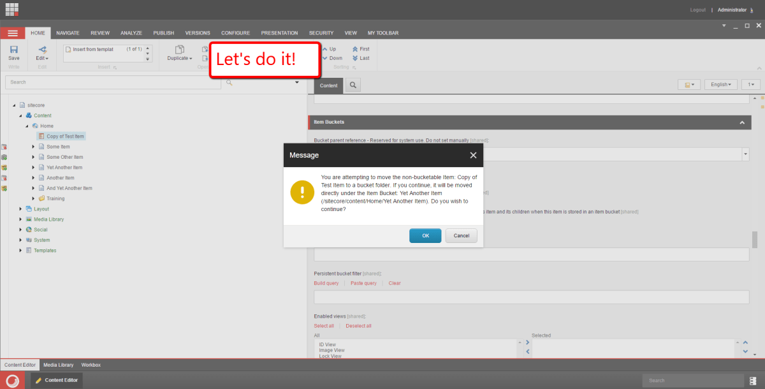Click the Save icon in ribbon
This screenshot has height=389, width=765.
click(x=13, y=50)
